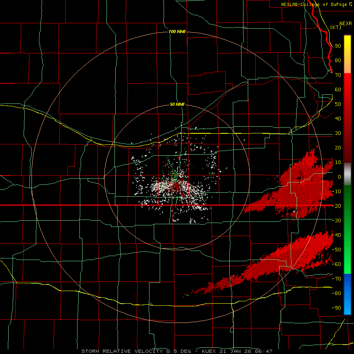
Task: Click the 70 value on the color scale
Action: click(x=338, y=75)
